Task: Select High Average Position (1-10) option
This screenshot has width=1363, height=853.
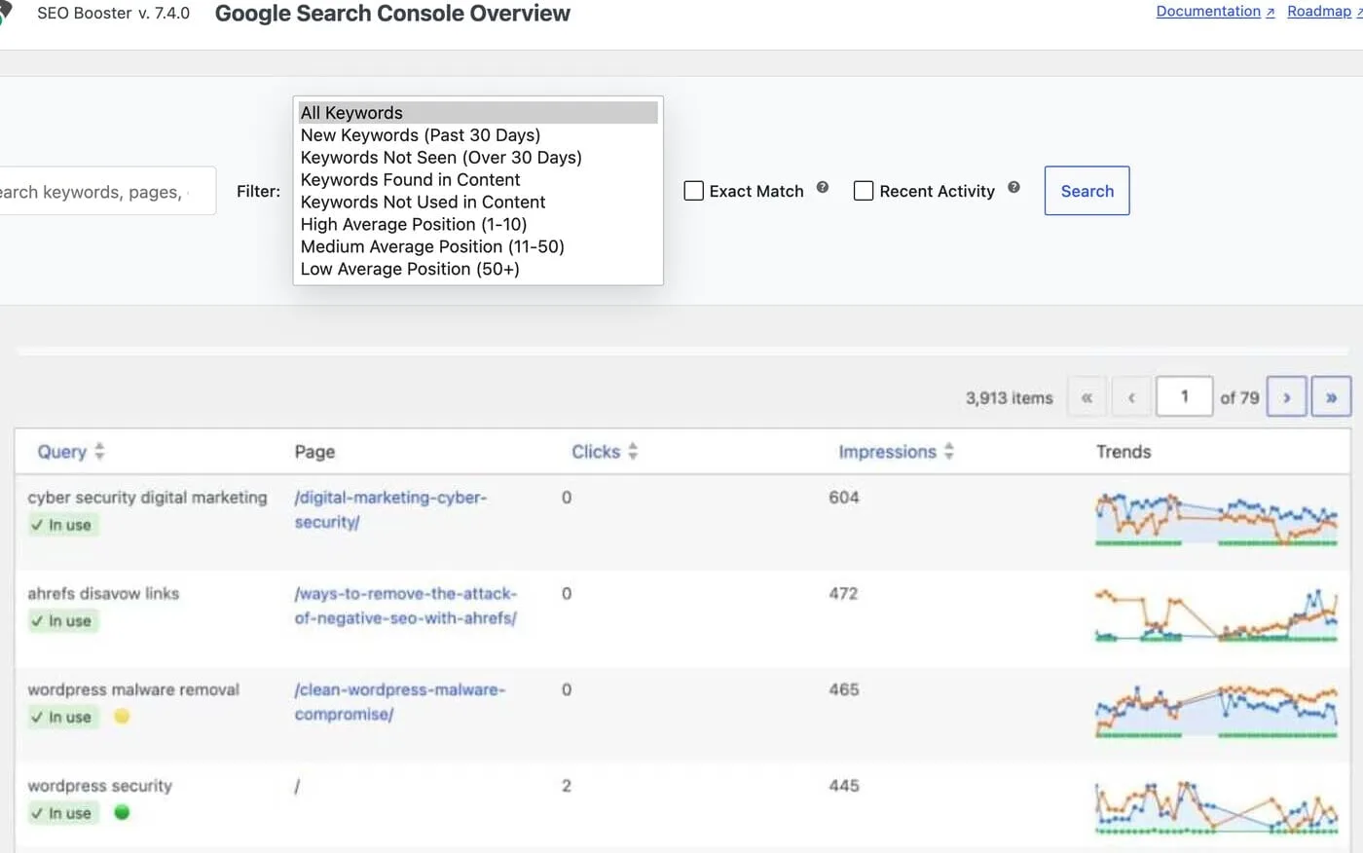Action: click(478, 225)
